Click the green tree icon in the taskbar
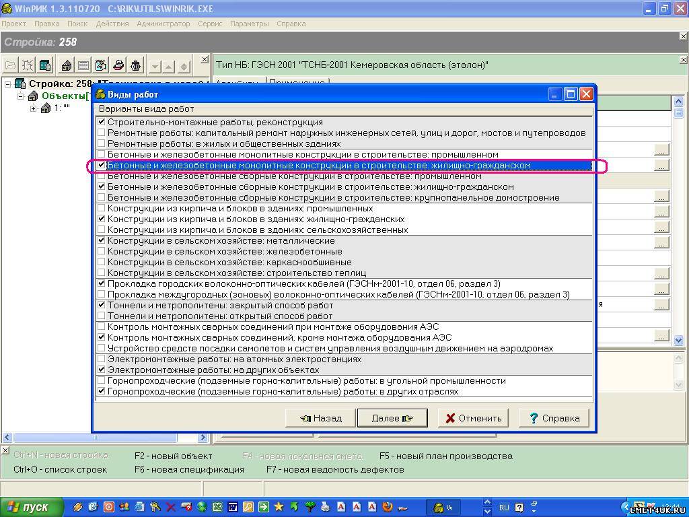Viewport: 689px width, 517px height. [310, 507]
